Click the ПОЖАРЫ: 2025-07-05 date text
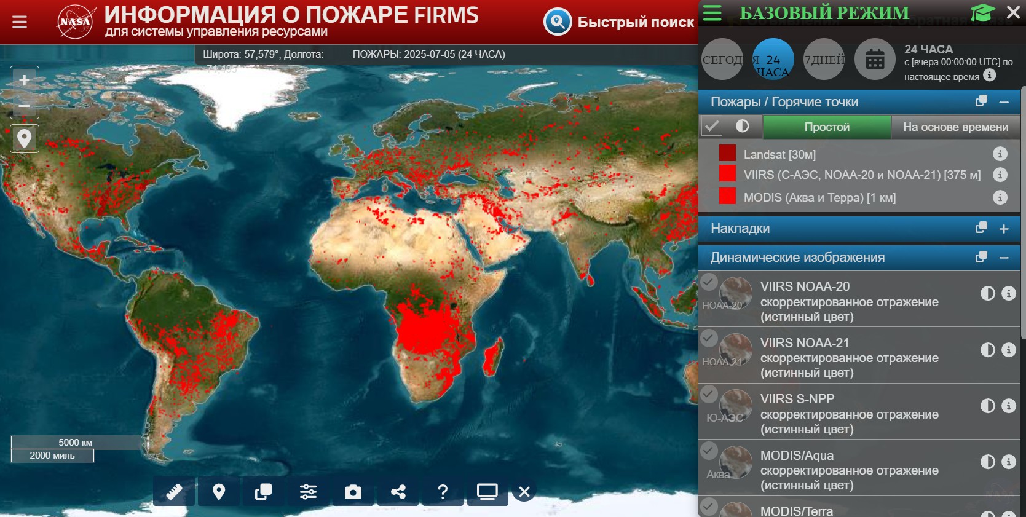 tap(428, 54)
